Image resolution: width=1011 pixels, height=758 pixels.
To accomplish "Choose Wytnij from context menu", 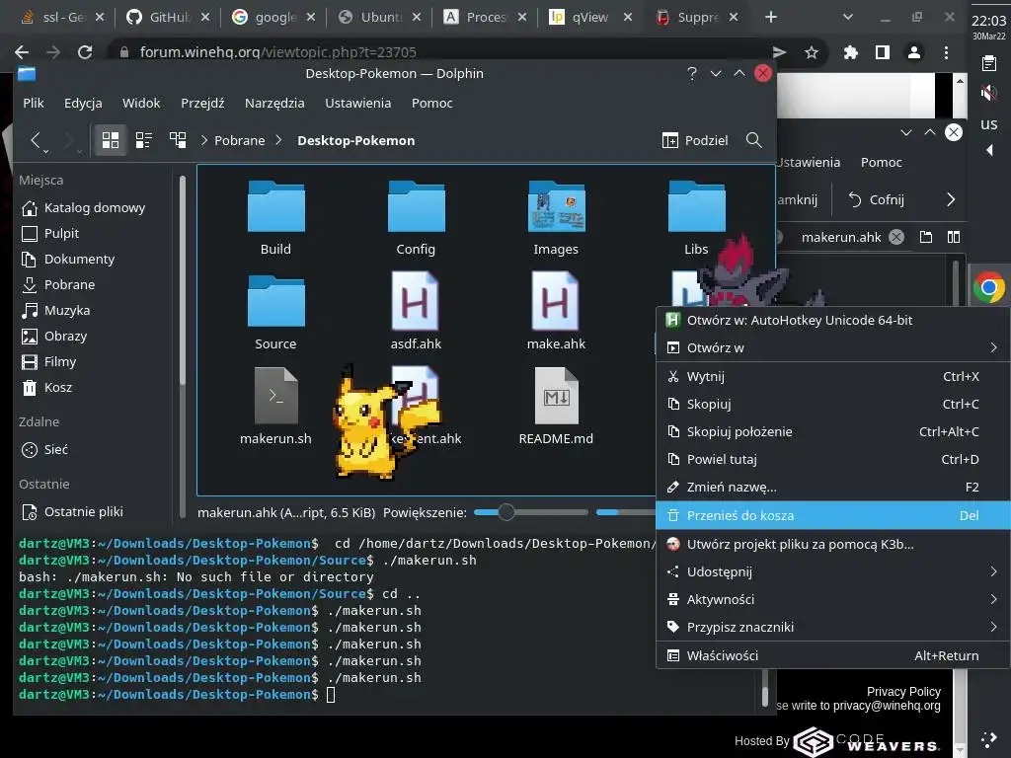I will click(832, 376).
